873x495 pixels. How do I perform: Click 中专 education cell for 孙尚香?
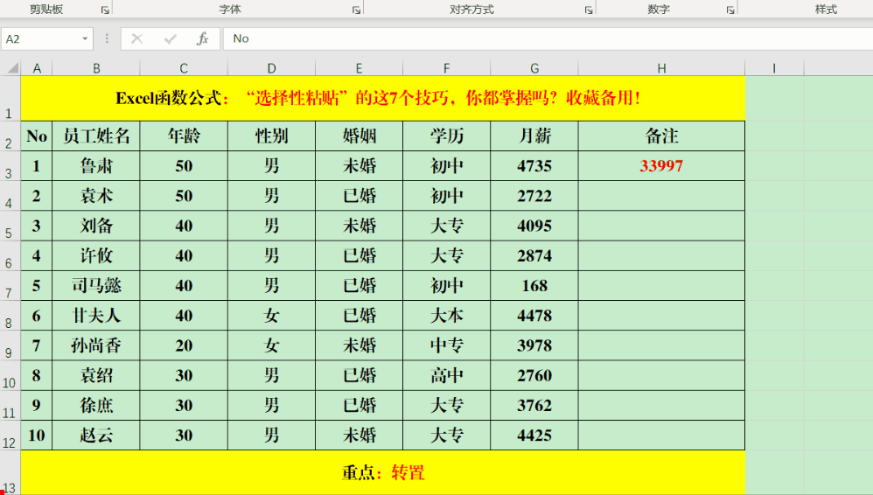446,345
